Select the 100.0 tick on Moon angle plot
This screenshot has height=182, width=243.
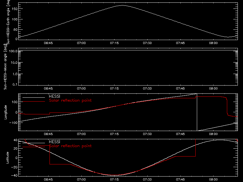(13, 51)
